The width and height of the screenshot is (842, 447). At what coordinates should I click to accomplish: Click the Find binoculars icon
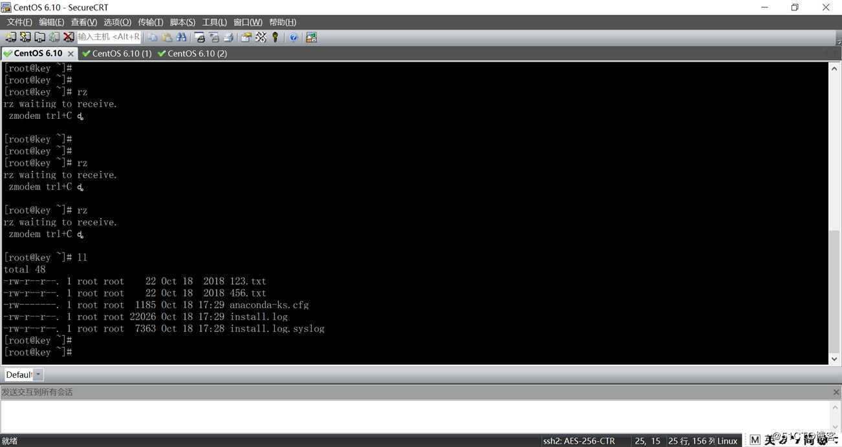pyautogui.click(x=181, y=37)
